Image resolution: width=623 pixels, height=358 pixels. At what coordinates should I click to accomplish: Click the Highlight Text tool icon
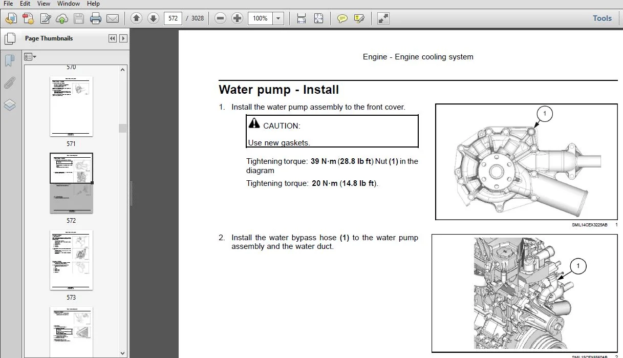[359, 19]
